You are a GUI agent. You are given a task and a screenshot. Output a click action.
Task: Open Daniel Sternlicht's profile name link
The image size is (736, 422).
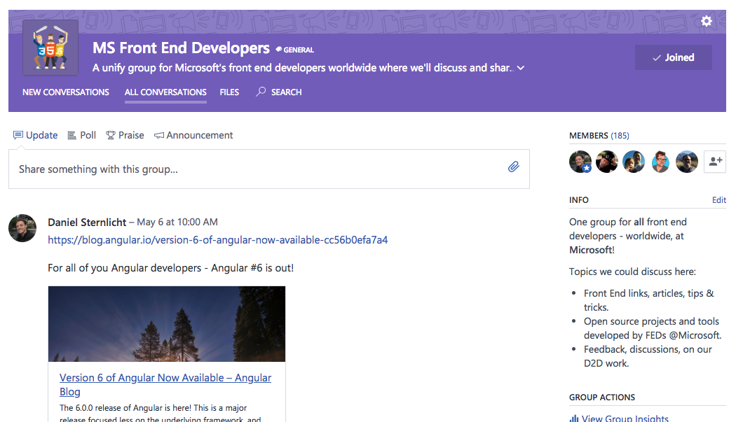point(87,223)
